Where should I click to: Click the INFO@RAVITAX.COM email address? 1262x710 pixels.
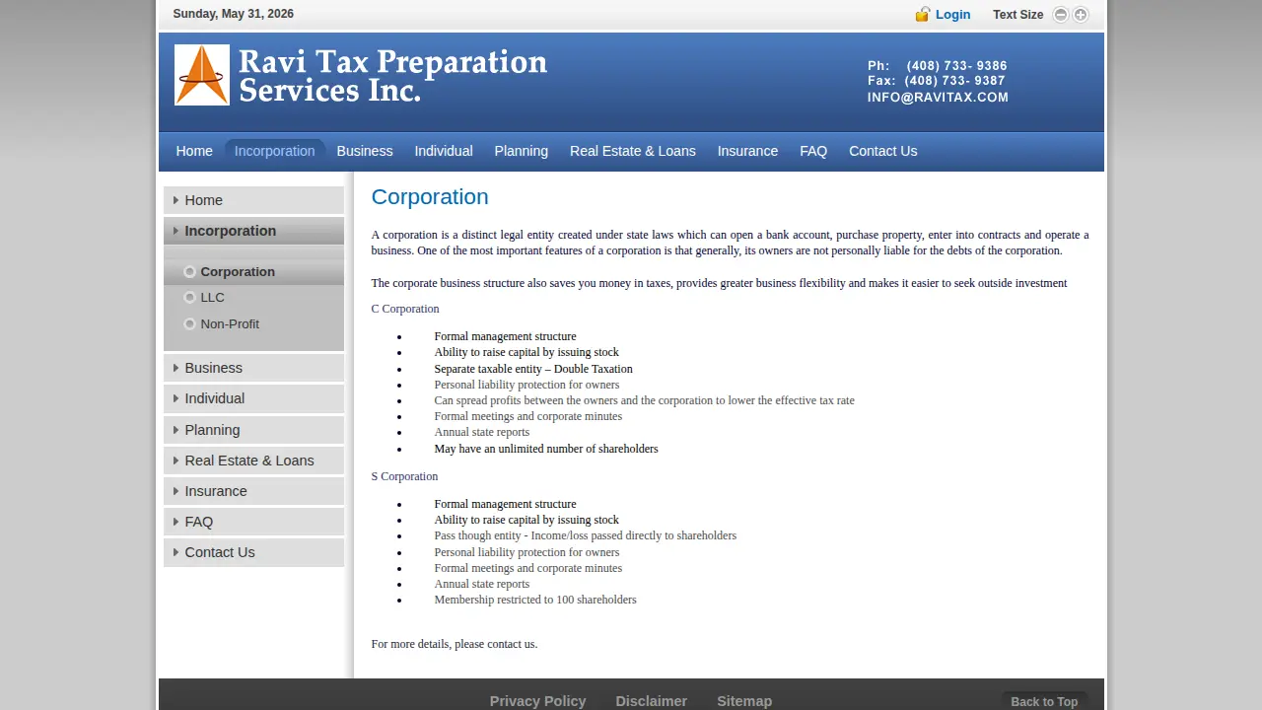tap(938, 98)
